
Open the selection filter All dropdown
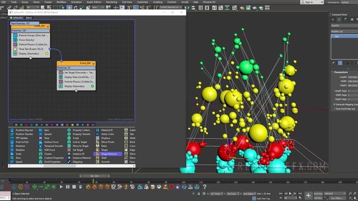(33, 7)
